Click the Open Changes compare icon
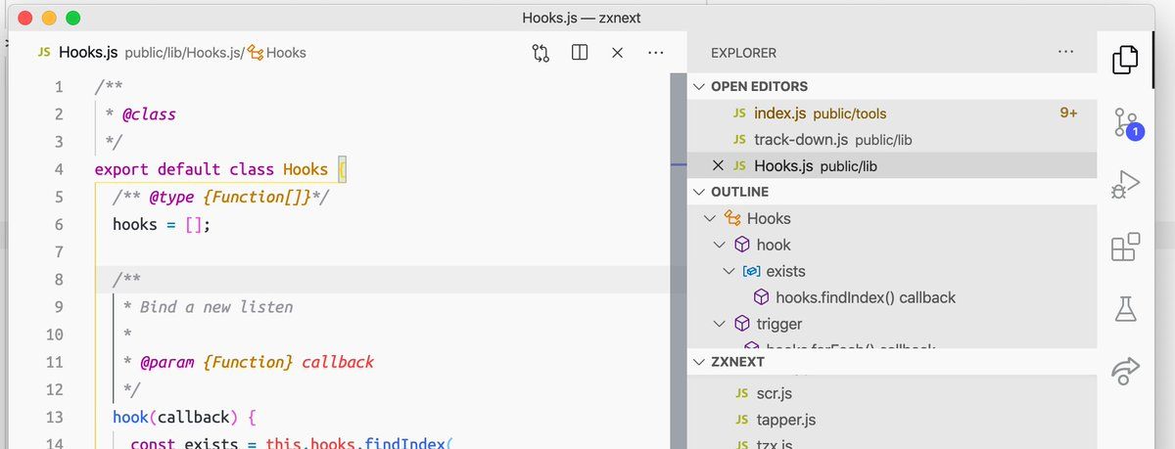The height and width of the screenshot is (449, 1175). [x=540, y=53]
